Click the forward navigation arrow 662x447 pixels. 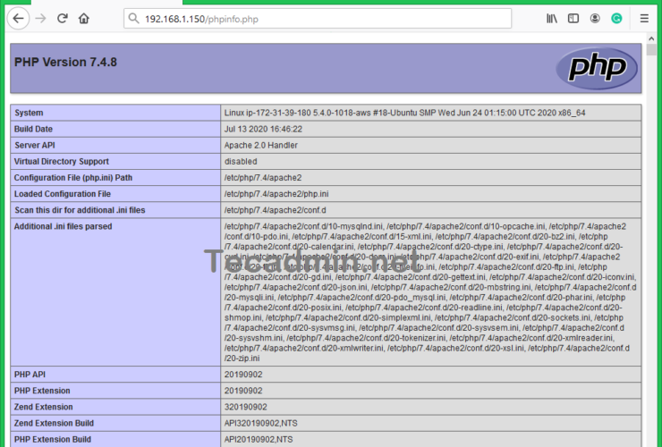pyautogui.click(x=40, y=18)
